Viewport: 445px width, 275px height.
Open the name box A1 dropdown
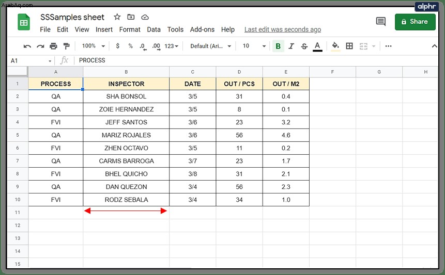[x=50, y=61]
